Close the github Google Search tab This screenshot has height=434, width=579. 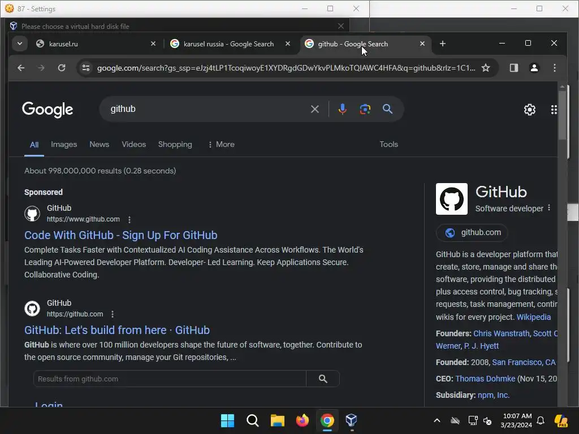[x=422, y=44]
